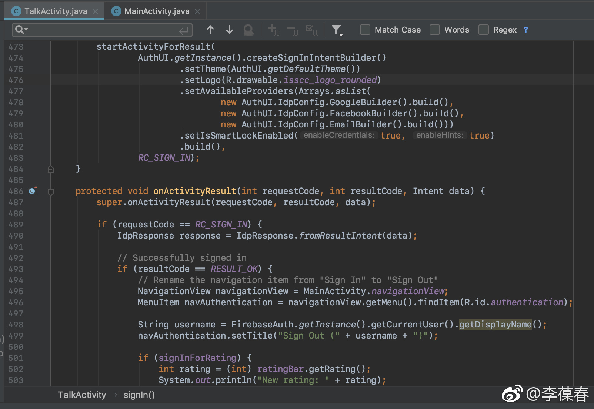Close the MainActivity.java tab
This screenshot has height=409, width=594.
point(198,11)
